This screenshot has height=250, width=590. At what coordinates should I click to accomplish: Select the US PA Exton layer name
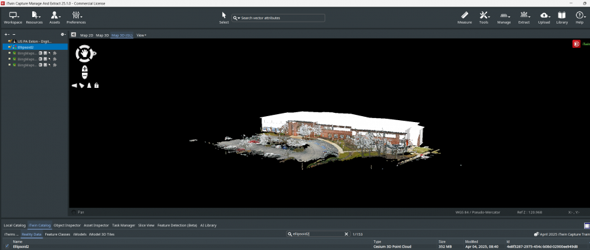point(35,41)
